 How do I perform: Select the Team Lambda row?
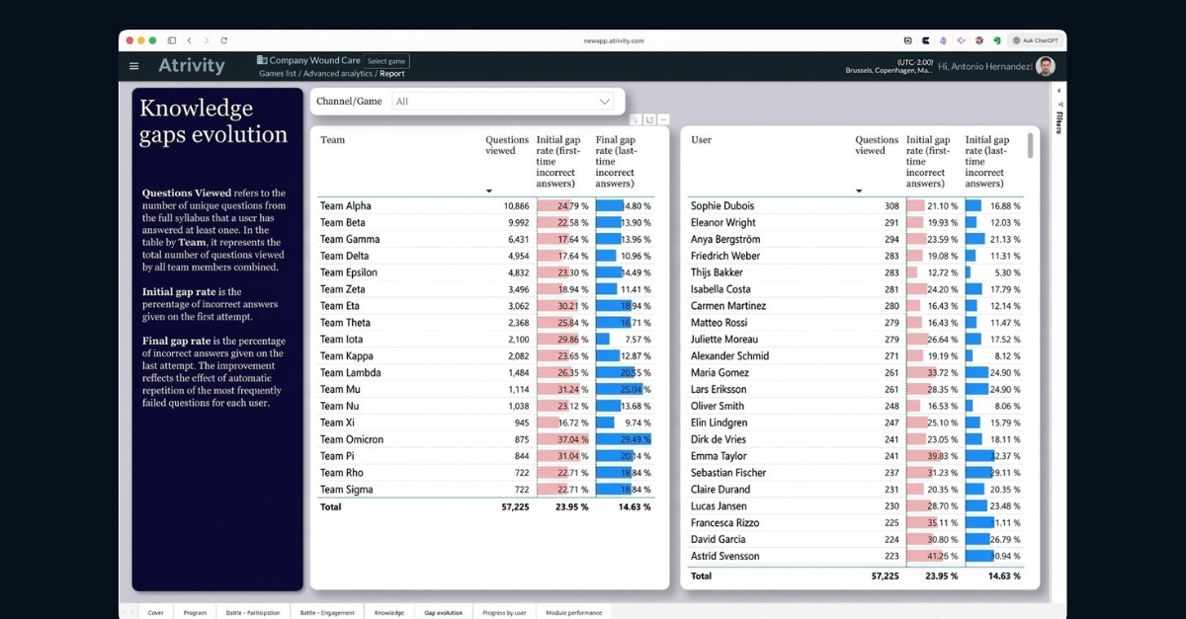pyautogui.click(x=486, y=372)
